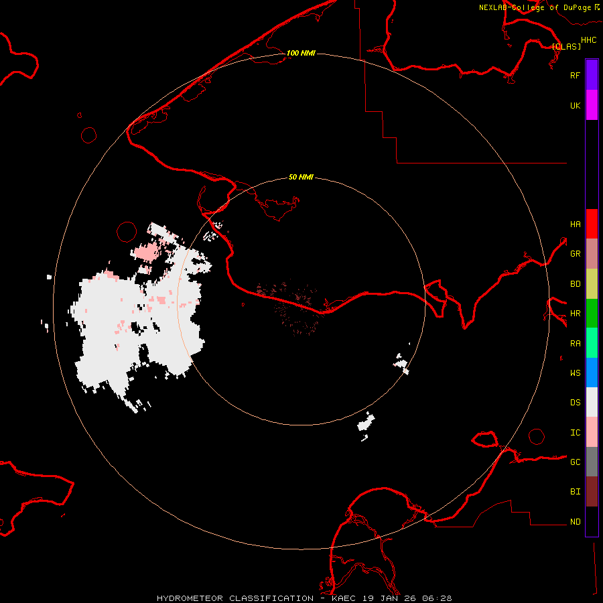Click the HR green legend color swatch
The height and width of the screenshot is (603, 603).
[592, 314]
